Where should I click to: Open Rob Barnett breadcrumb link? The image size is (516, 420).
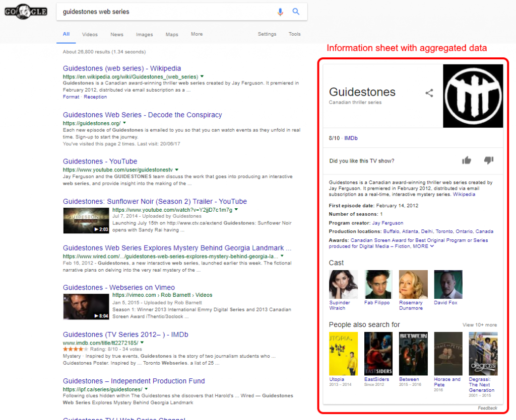(x=176, y=295)
